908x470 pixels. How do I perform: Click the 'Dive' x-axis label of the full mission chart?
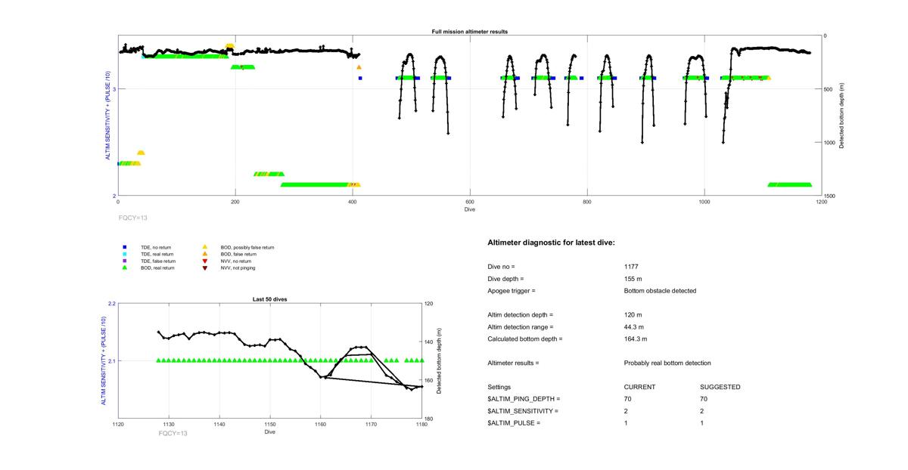(470, 209)
